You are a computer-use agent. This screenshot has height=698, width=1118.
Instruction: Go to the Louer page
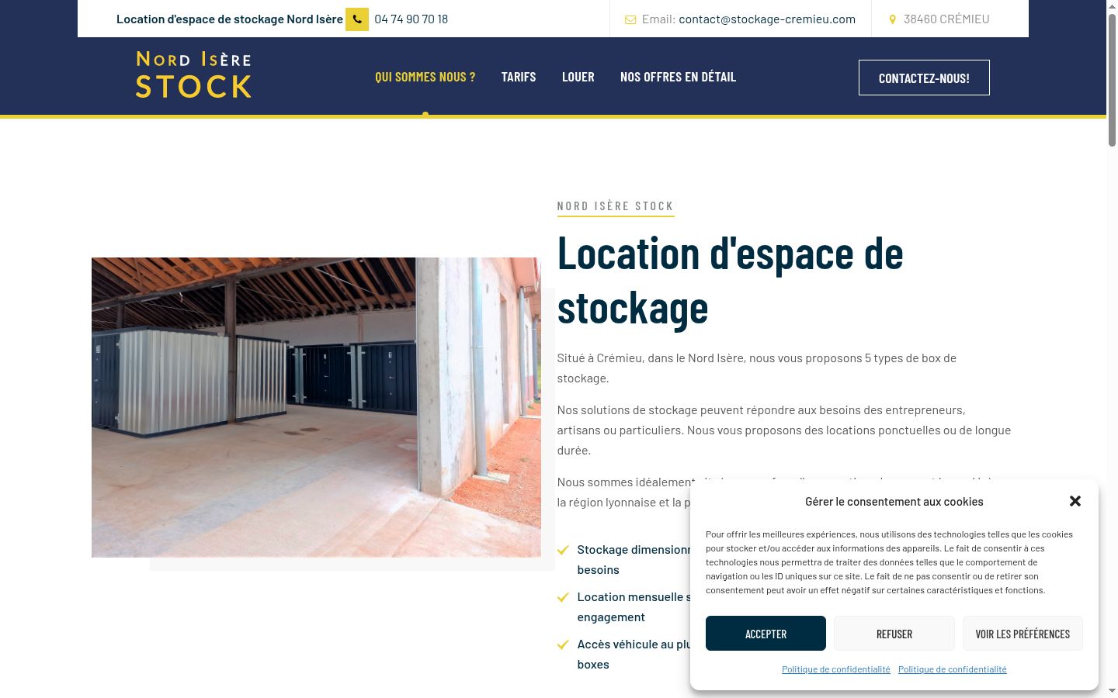[x=578, y=77]
